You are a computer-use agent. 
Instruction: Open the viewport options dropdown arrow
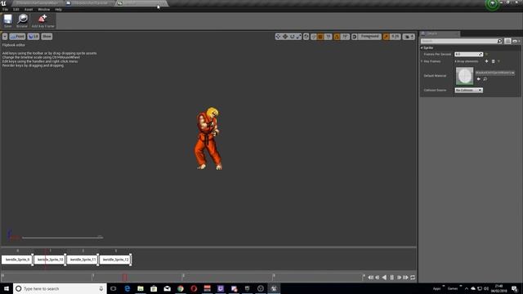(x=5, y=36)
